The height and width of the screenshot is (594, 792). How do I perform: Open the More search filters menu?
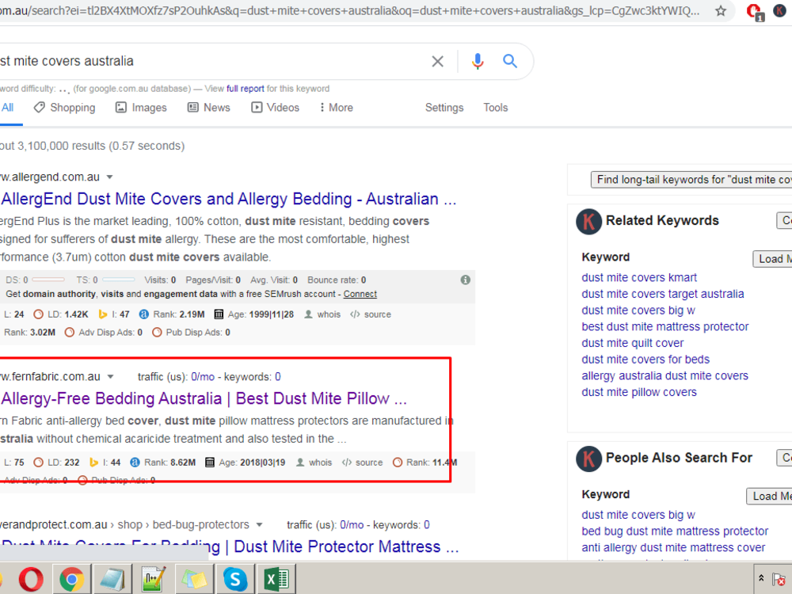point(337,108)
